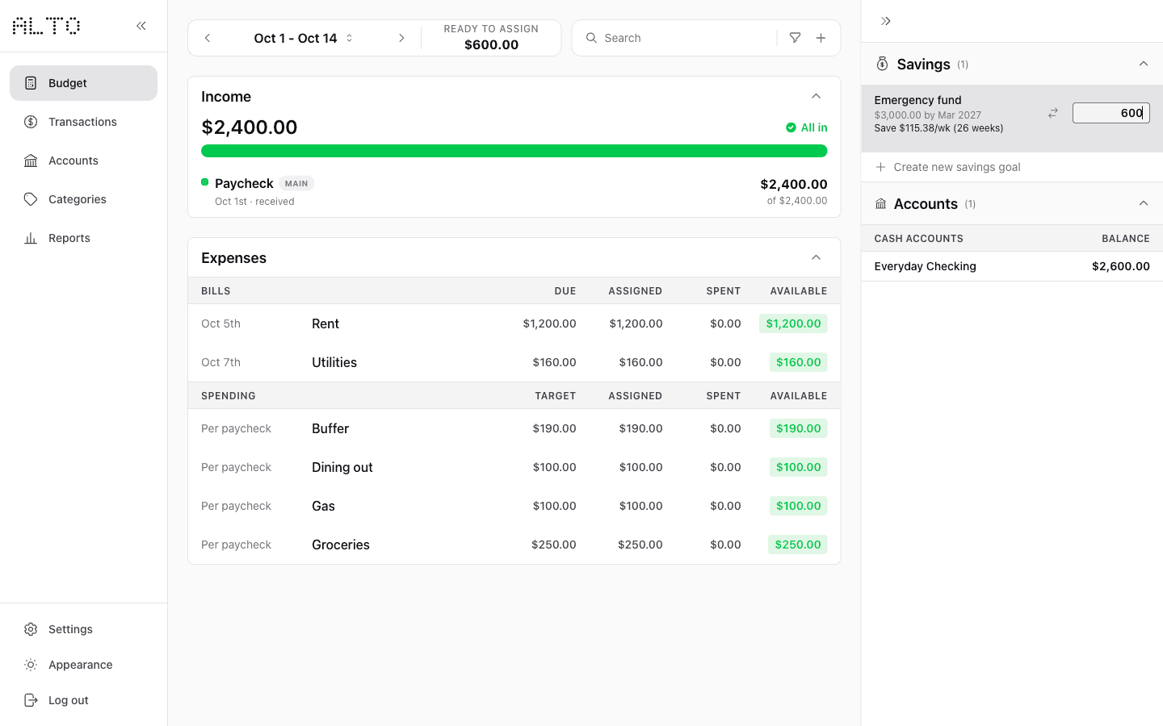The height and width of the screenshot is (726, 1163).
Task: Open Appearance options
Action: click(x=83, y=665)
